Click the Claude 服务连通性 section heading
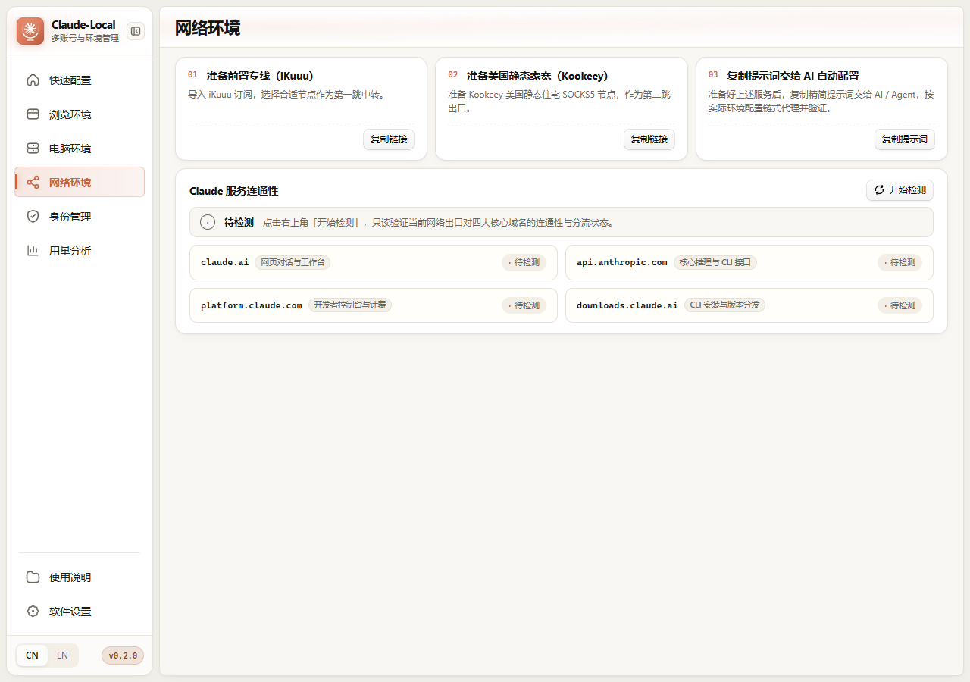Viewport: 970px width, 682px height. [x=234, y=191]
